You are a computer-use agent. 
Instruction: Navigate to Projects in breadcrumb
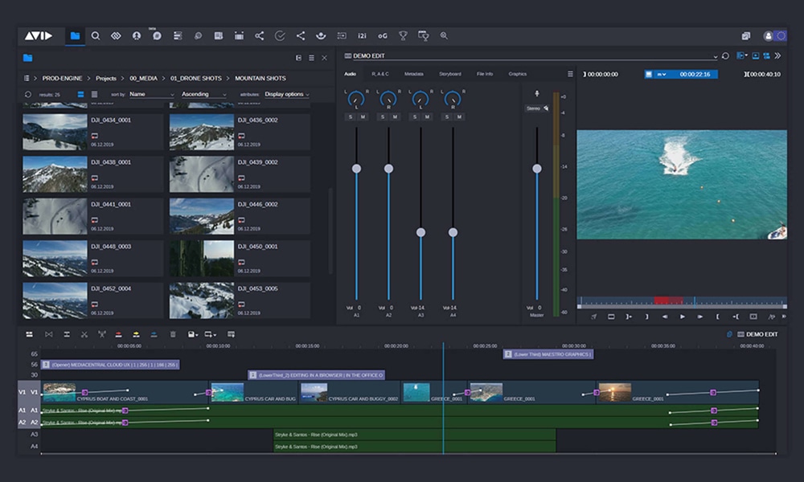[106, 79]
